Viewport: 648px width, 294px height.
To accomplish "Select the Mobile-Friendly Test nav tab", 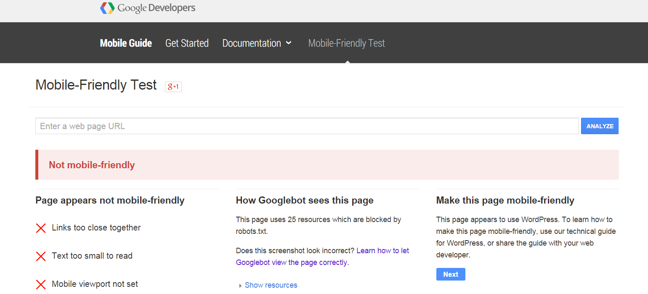I will pos(346,43).
